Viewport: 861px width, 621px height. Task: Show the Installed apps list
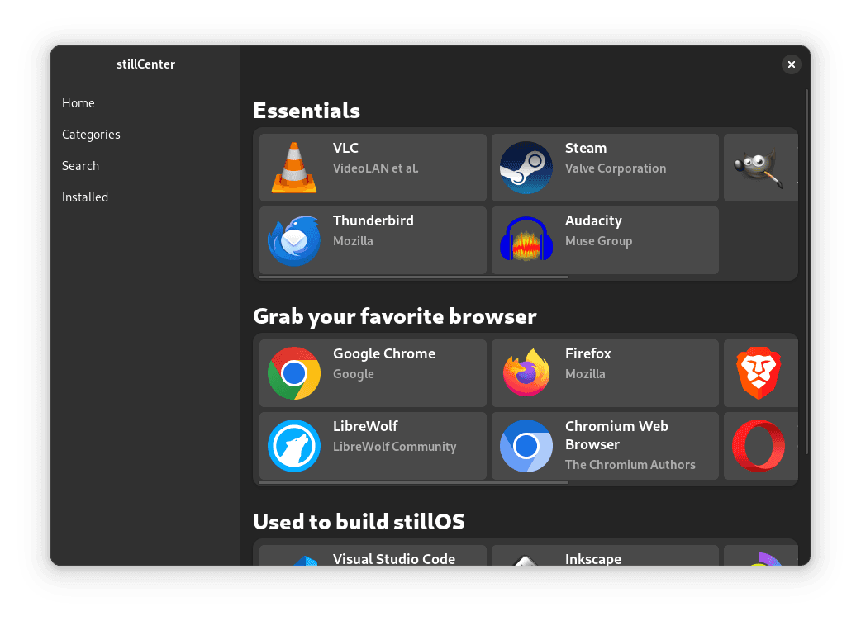coord(85,197)
